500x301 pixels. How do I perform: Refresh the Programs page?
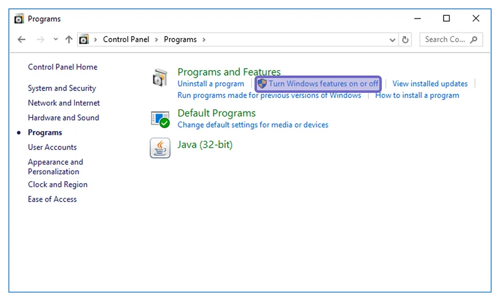405,39
